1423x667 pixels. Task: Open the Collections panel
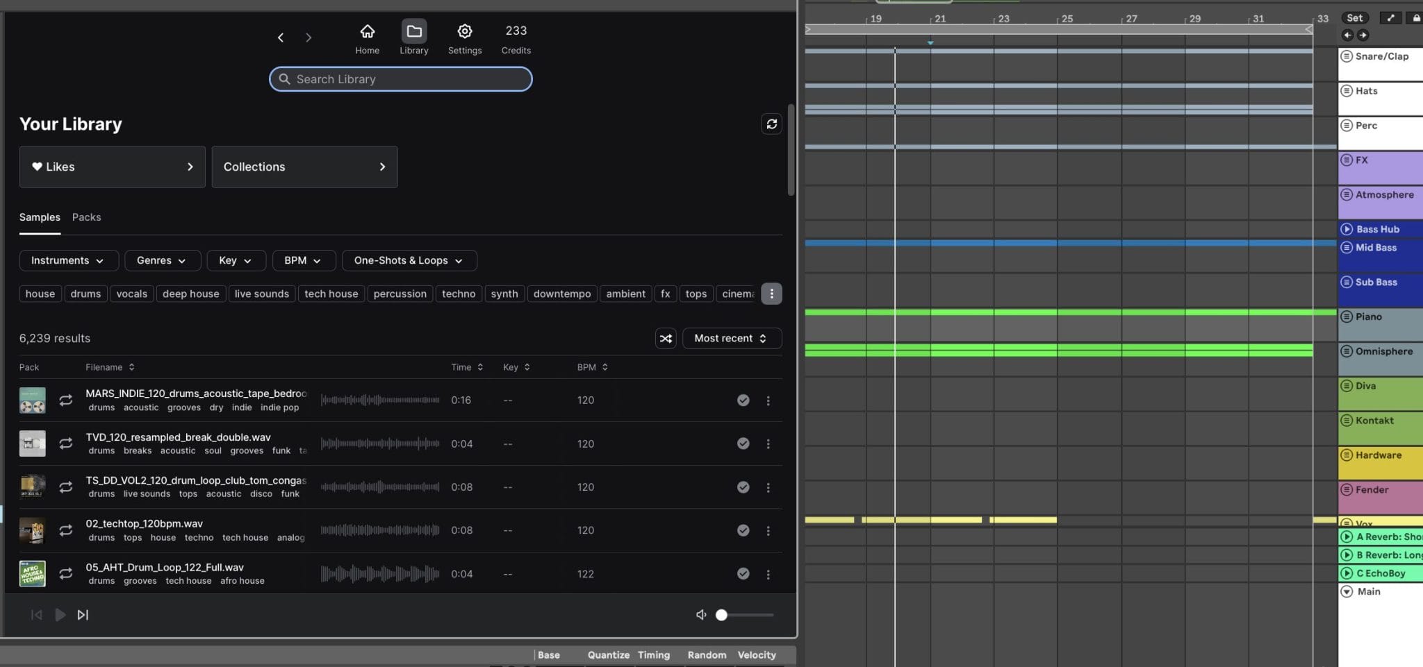point(304,167)
